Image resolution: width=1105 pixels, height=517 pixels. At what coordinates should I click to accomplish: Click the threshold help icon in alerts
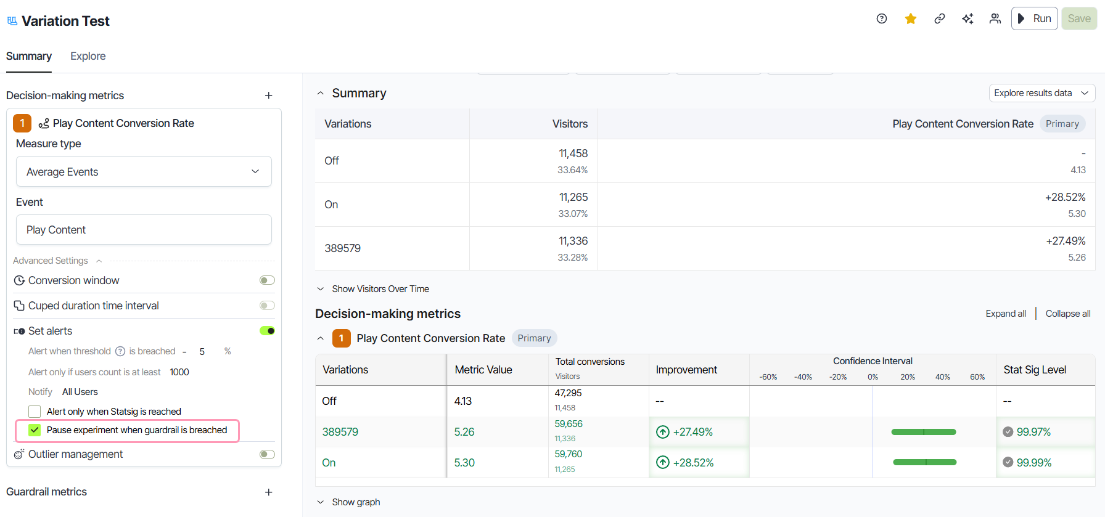[x=120, y=351]
